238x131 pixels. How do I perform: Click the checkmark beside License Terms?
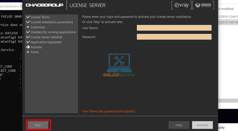click(28, 17)
